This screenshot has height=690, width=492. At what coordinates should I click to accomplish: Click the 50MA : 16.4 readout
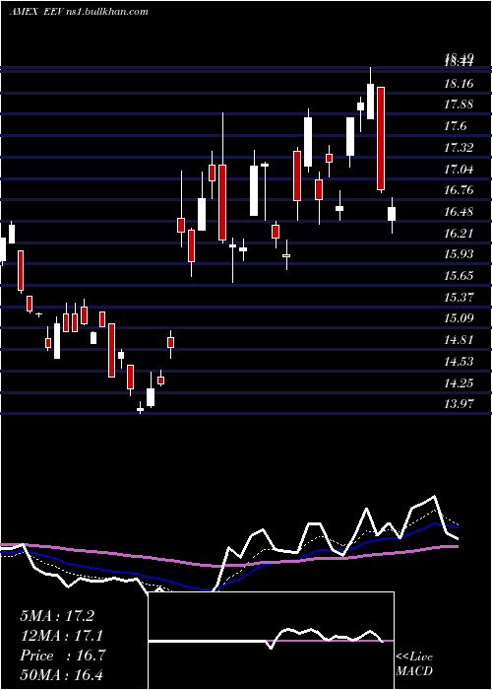tap(61, 675)
